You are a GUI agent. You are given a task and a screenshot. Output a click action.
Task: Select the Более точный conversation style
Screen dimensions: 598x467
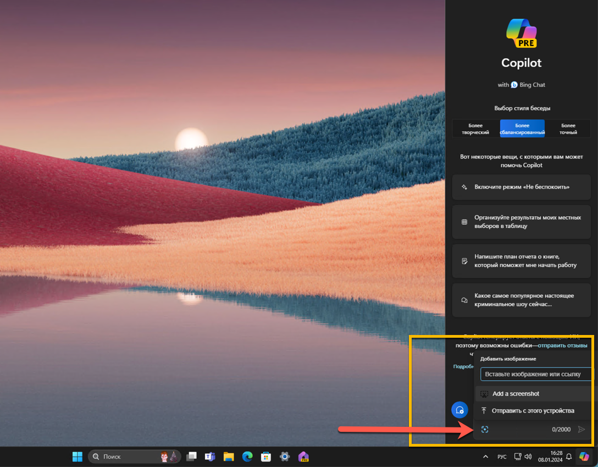(568, 129)
